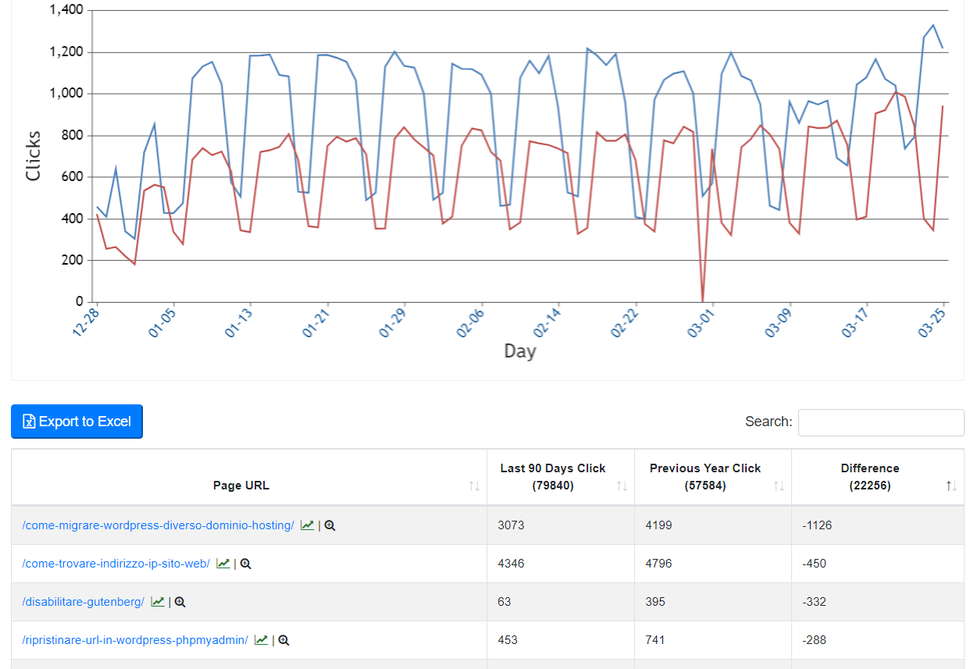Select cell value 395
Image resolution: width=974 pixels, height=669 pixels.
[655, 602]
